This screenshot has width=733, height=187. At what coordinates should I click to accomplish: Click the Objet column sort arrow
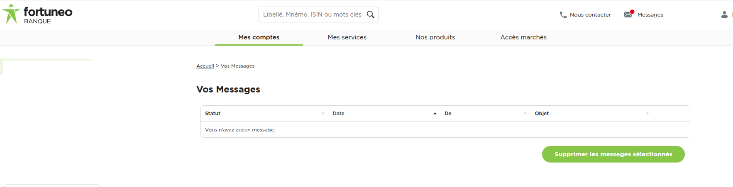(x=647, y=114)
